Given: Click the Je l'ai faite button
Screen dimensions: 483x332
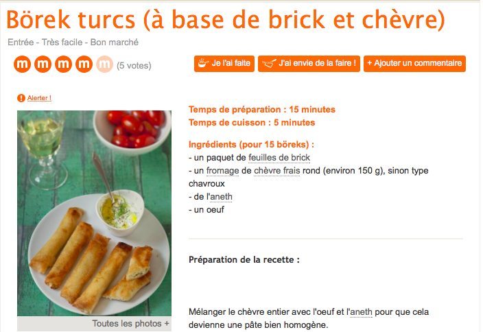Looking at the screenshot, I should pos(224,63).
